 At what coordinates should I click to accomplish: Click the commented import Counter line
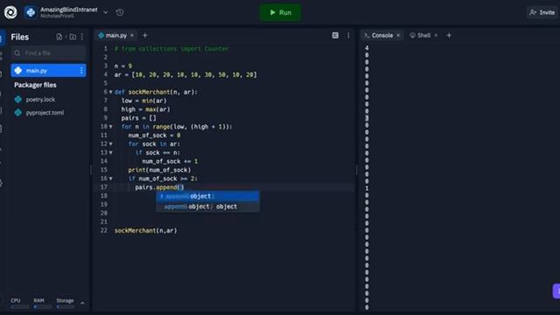click(171, 49)
